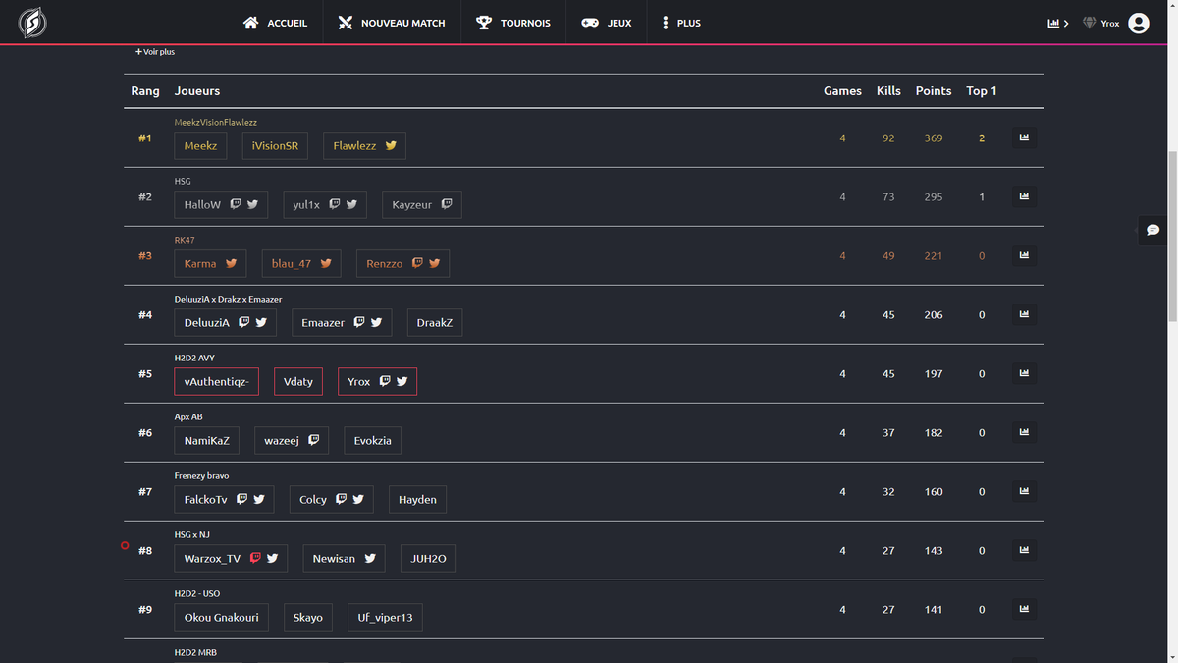Open Kayzeur's Twitch icon
Screen dimensions: 1178x663
447,204
